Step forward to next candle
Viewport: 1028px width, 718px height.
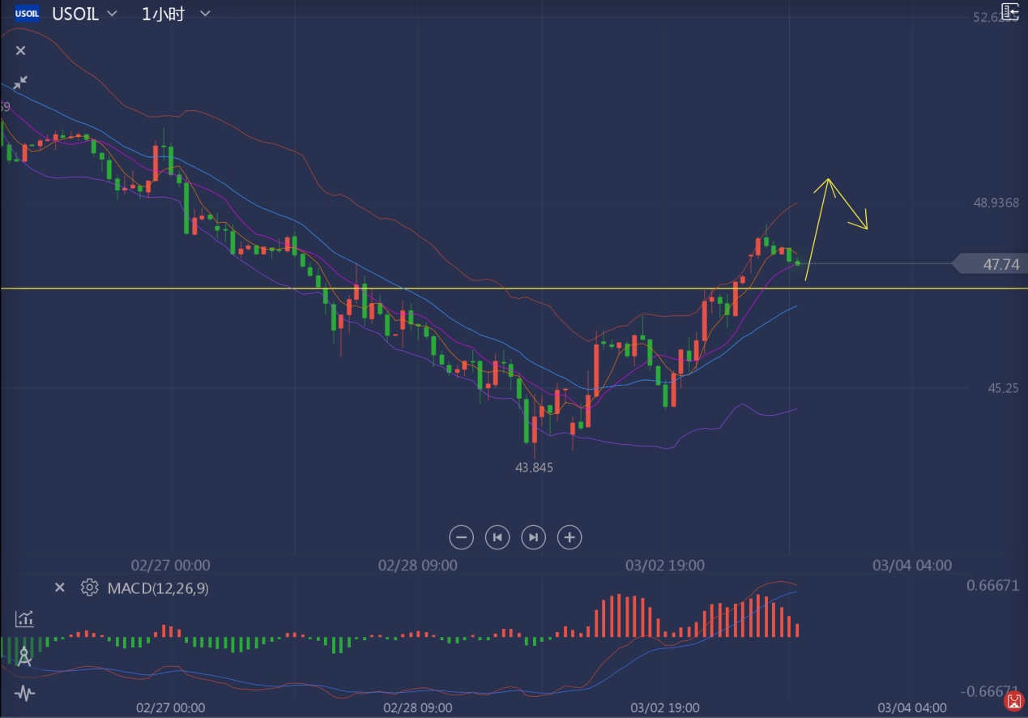tap(533, 536)
